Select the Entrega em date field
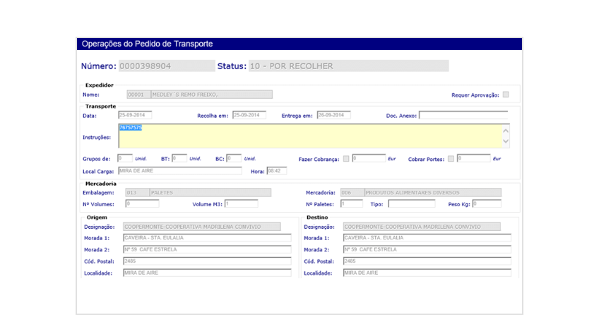The image size is (599, 315). click(x=333, y=115)
